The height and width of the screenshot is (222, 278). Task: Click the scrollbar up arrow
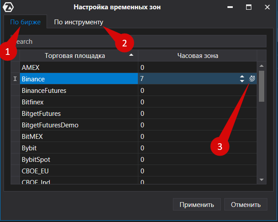click(x=262, y=66)
